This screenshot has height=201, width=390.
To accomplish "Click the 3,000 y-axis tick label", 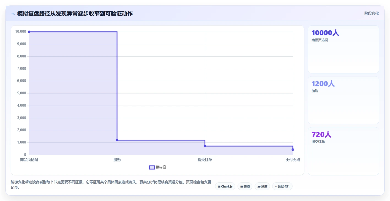I will pos(21,118).
